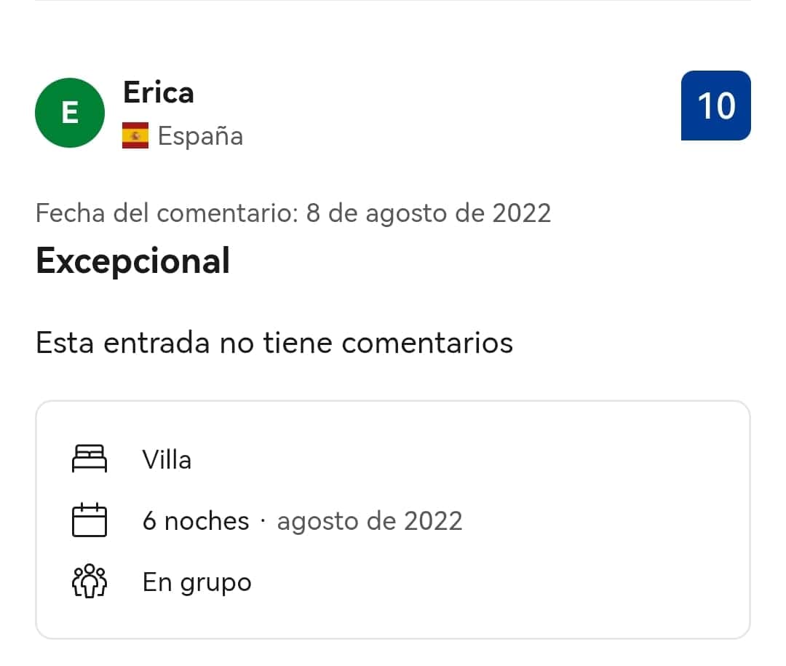Click the España country label
Image resolution: width=786 pixels, height=666 pixels.
pos(201,136)
